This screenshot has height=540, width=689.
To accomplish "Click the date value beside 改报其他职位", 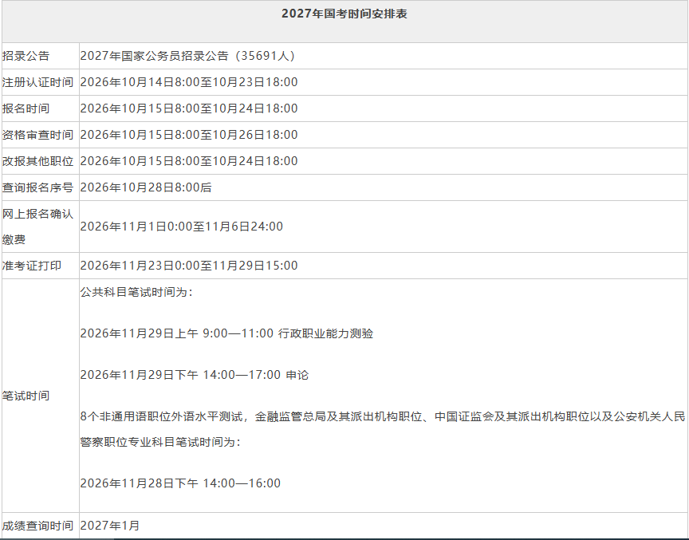I will click(x=189, y=161).
